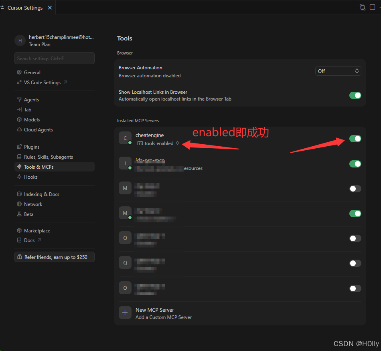Click the Cursor Settings tab title
Viewport: 381px width, 351px height.
(x=25, y=8)
